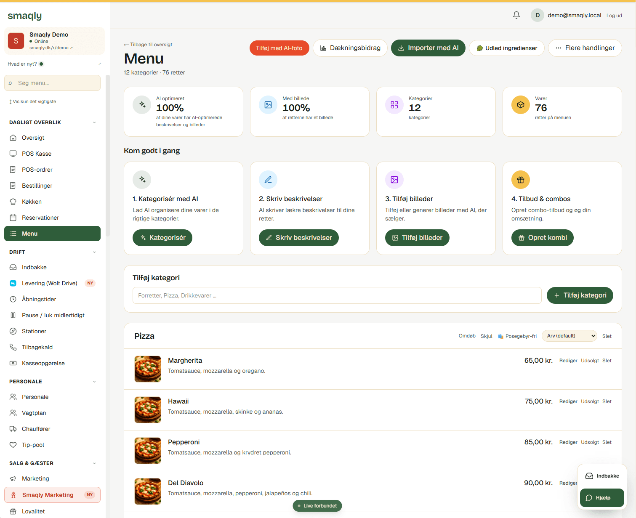The image size is (636, 518).
Task: Click the Varer box icon
Action: click(x=521, y=105)
